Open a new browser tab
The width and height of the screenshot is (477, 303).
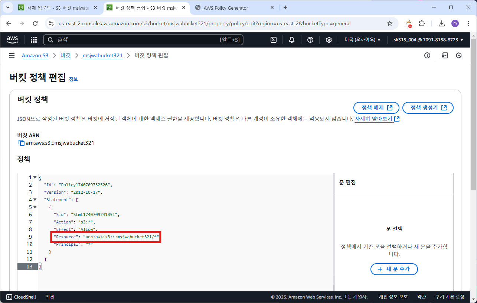tap(285, 7)
